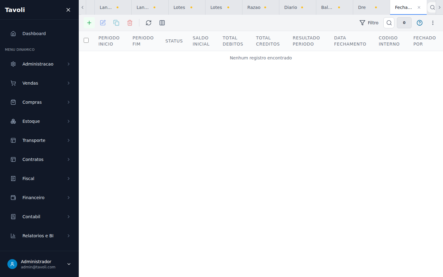Image resolution: width=443 pixels, height=277 pixels.
Task: Click the Contratos layout icon
Action: [x=13, y=159]
